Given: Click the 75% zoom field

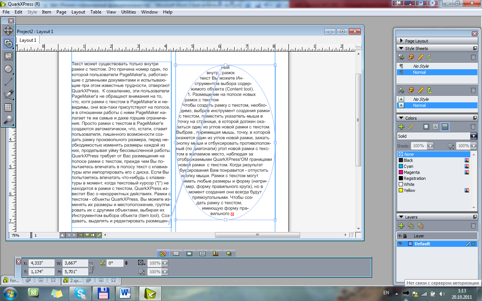Looking at the screenshot, I should coord(20,235).
